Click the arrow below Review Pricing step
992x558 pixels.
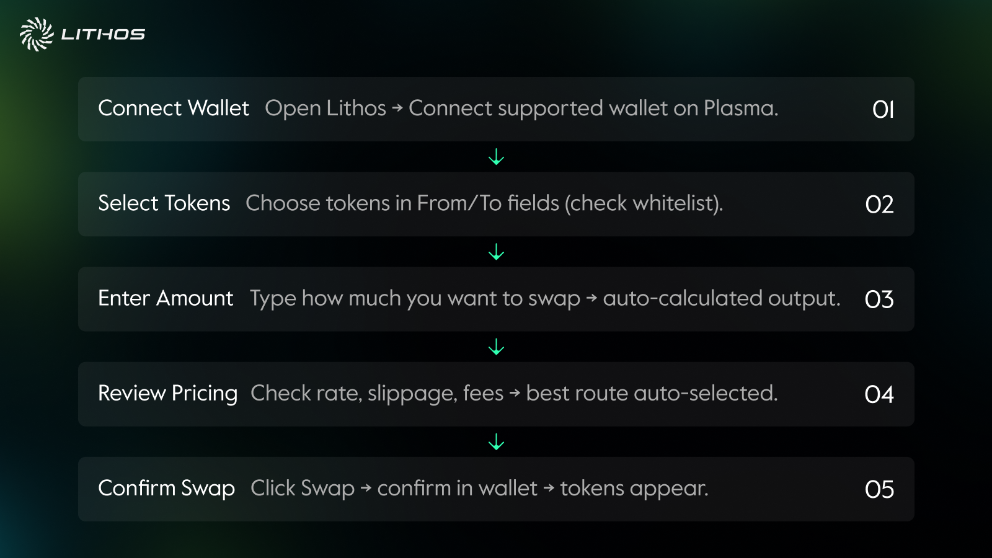pos(496,441)
